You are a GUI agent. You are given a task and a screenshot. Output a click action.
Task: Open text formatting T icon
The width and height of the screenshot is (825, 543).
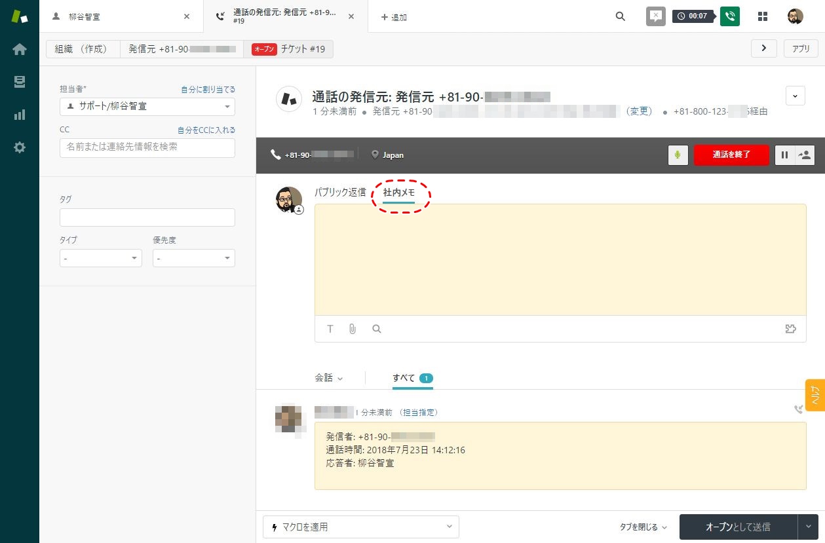pos(330,329)
